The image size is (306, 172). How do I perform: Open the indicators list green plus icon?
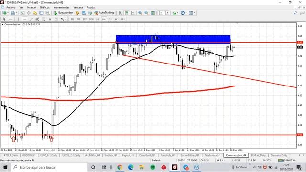click(x=174, y=13)
